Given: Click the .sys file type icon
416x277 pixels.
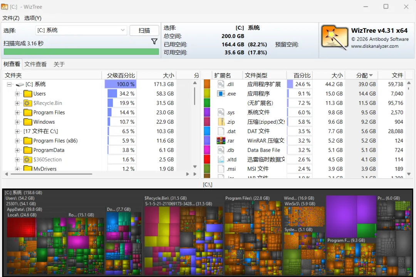Looking at the screenshot, I should 221,112.
